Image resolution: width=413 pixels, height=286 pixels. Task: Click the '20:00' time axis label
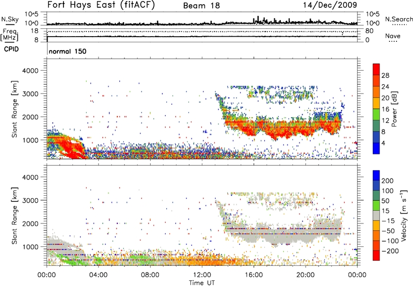tap(305, 275)
